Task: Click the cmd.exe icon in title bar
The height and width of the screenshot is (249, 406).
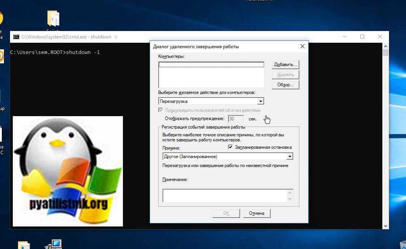Action: click(16, 37)
